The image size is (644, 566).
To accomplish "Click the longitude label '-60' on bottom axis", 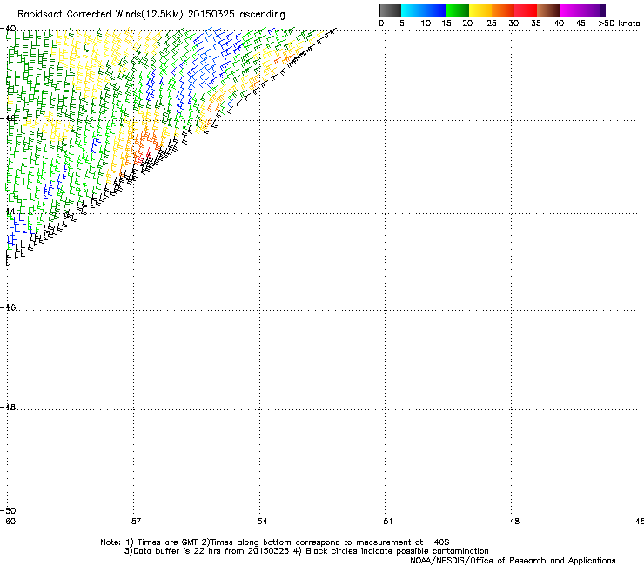I will (8, 522).
